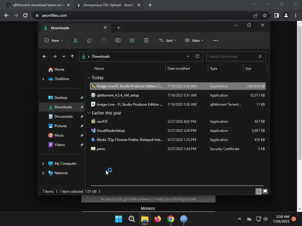Go forward in File Explorer

[x=55, y=56]
